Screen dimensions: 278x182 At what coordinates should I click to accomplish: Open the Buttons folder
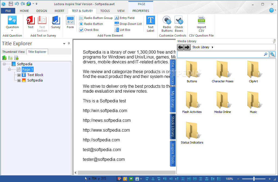click(192, 71)
